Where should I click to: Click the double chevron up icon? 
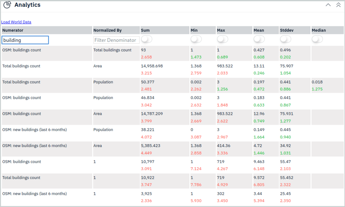coord(338,5)
